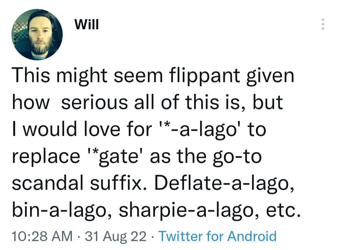Image resolution: width=342 pixels, height=250 pixels.
Task: Click the word replace in the tweet
Action: [x=46, y=157]
